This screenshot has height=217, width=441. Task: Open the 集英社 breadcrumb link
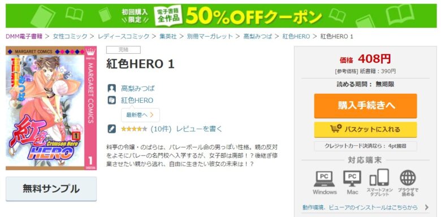[x=168, y=36]
